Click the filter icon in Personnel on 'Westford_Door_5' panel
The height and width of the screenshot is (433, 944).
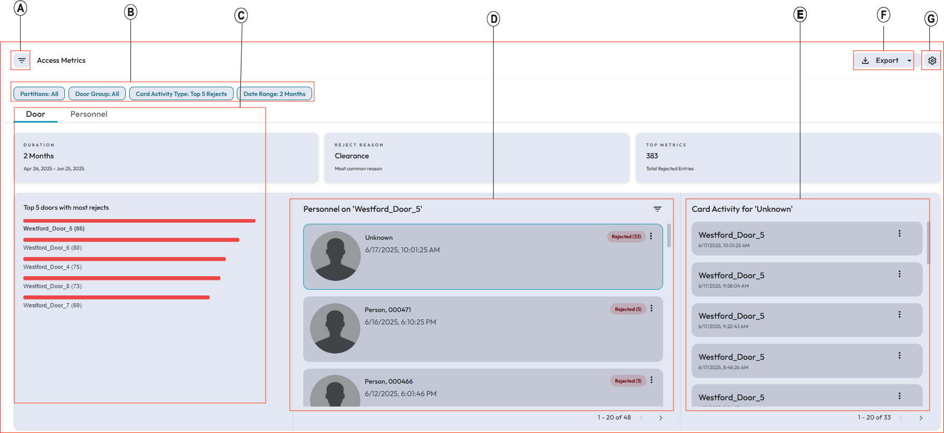coord(657,209)
